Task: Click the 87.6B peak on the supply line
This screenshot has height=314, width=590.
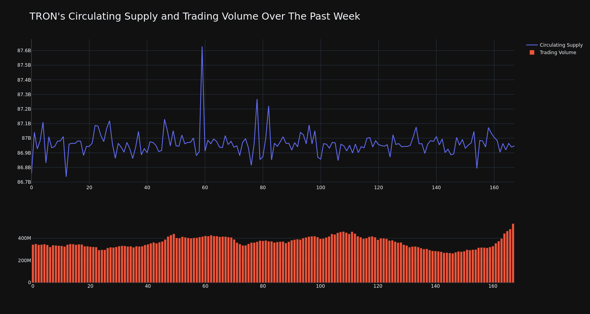Action: pos(202,47)
